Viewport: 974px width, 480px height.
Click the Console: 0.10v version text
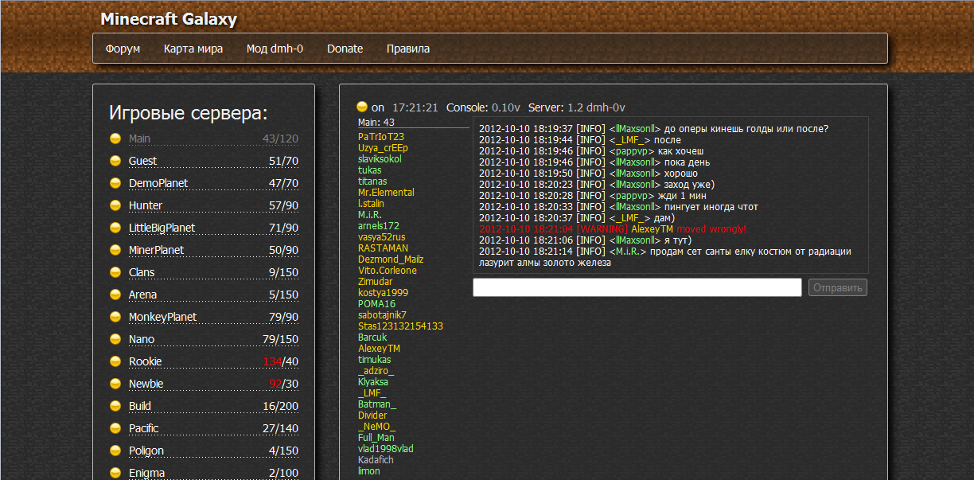click(x=483, y=107)
